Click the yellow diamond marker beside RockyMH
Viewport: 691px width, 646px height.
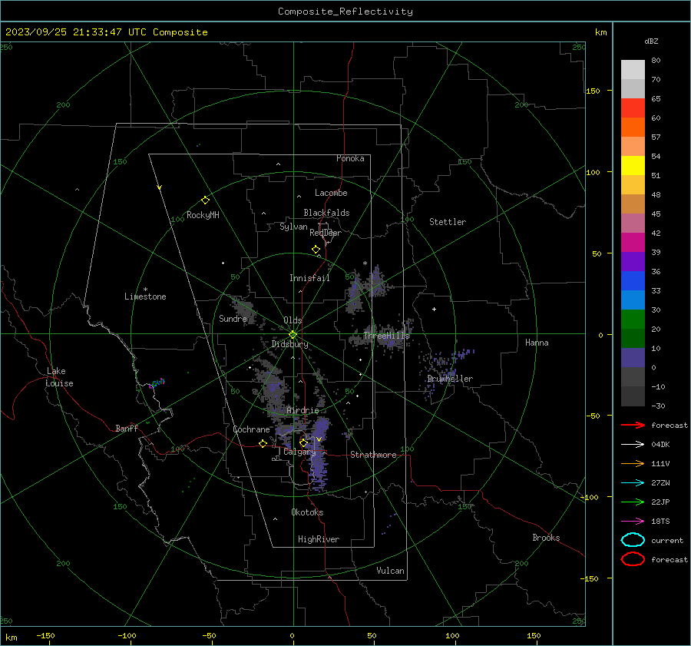pyautogui.click(x=205, y=200)
